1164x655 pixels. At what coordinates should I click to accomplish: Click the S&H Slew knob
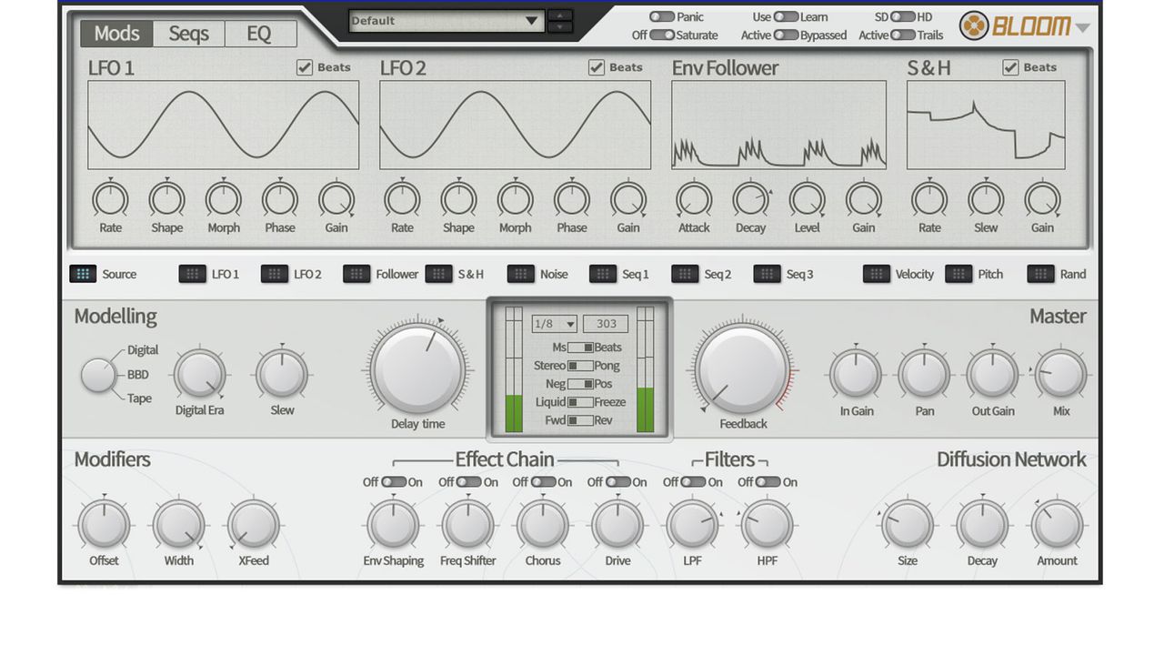tap(986, 199)
